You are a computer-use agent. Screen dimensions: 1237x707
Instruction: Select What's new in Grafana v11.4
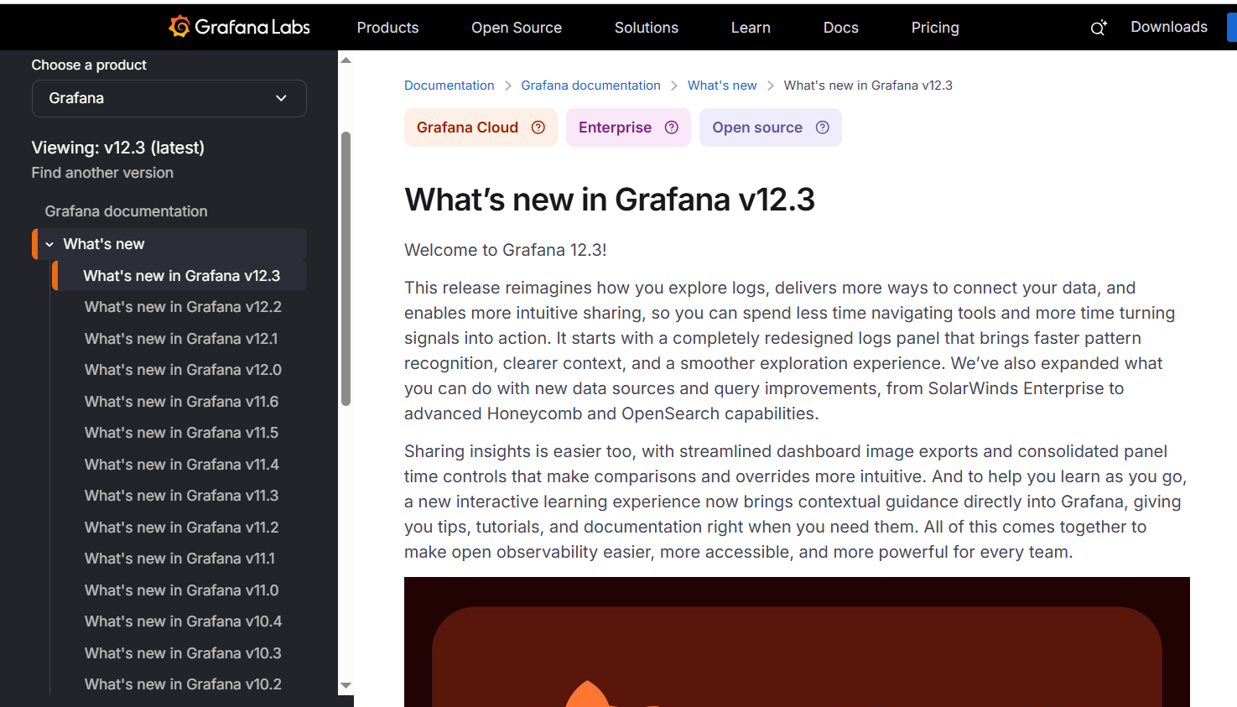[x=181, y=465]
